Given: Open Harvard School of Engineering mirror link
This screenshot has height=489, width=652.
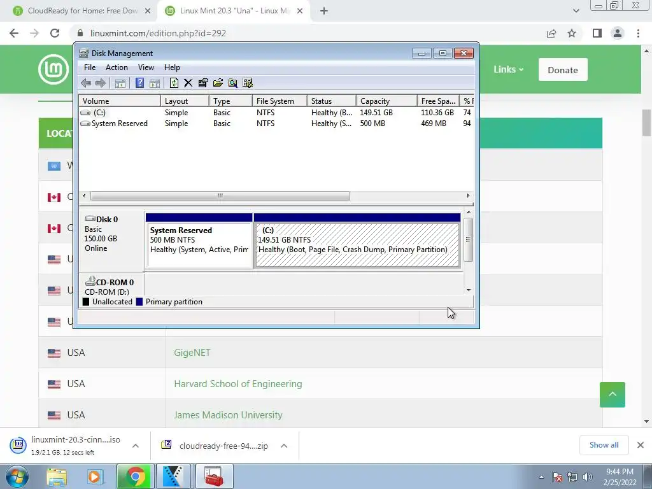Looking at the screenshot, I should pos(238,384).
